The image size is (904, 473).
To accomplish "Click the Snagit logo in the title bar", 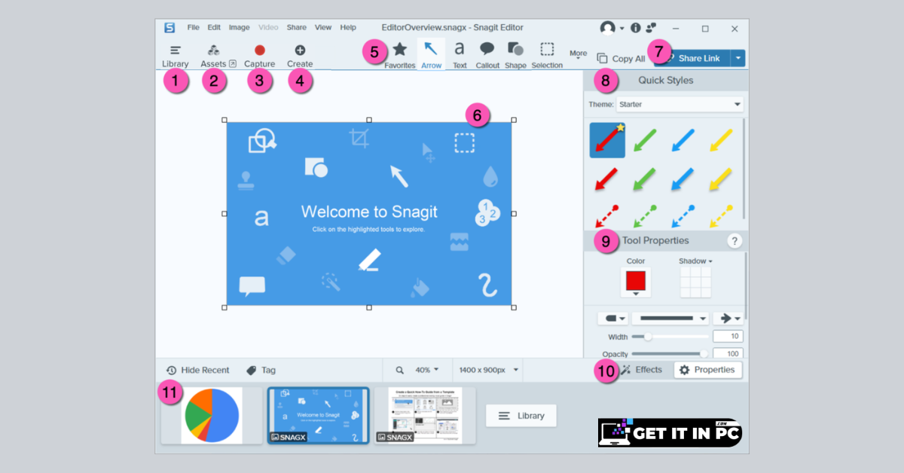I will coord(169,28).
